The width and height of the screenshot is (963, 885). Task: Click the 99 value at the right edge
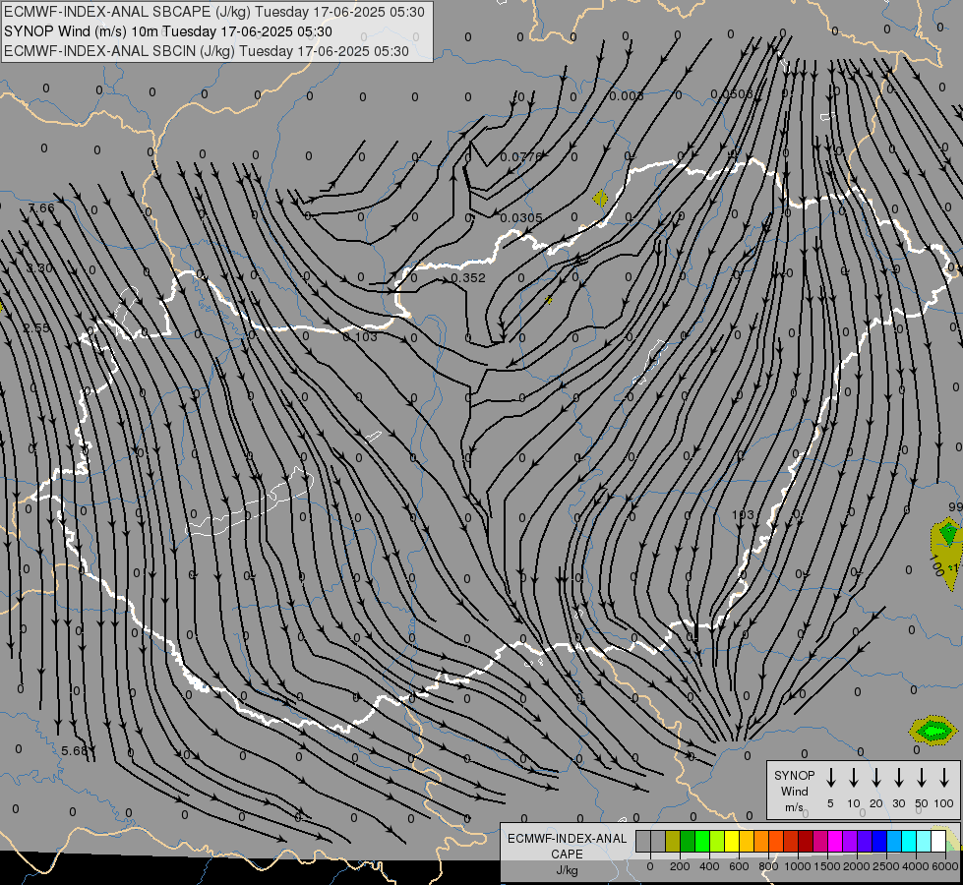[956, 507]
